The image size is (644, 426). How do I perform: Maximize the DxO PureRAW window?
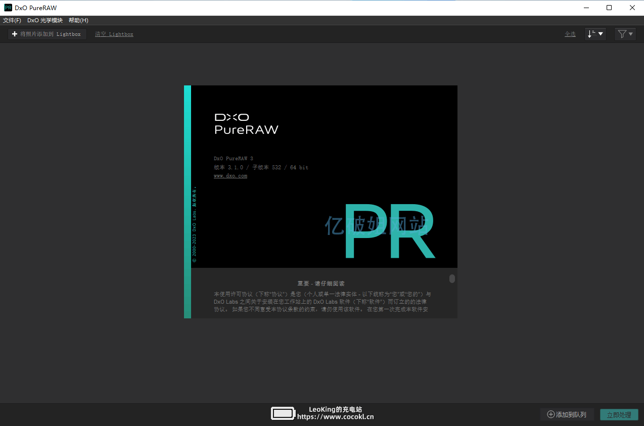(609, 8)
